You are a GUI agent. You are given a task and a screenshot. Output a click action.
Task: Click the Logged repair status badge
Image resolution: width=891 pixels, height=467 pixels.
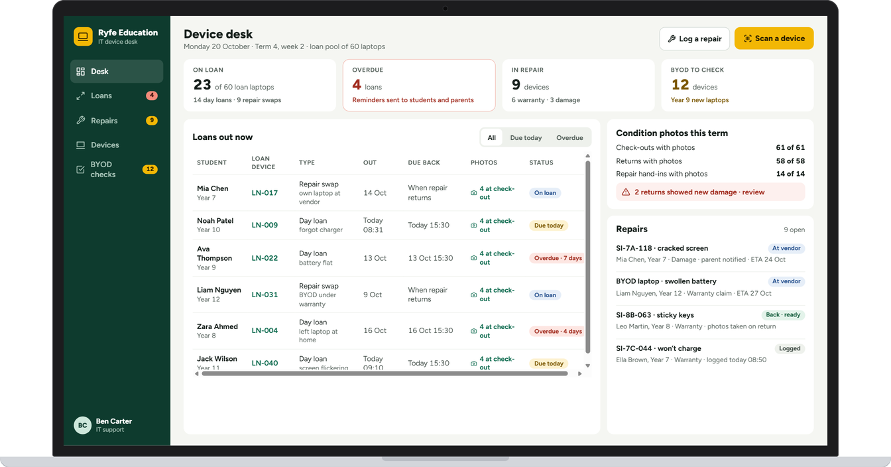[x=790, y=348]
